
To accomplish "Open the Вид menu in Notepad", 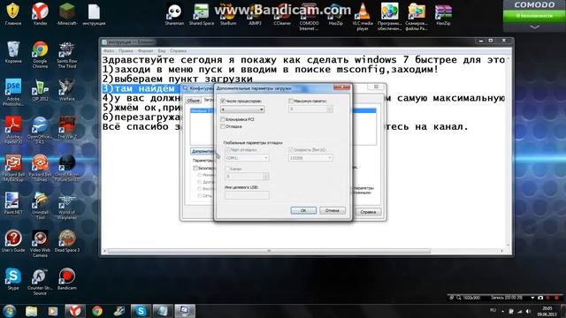I will tap(162, 51).
